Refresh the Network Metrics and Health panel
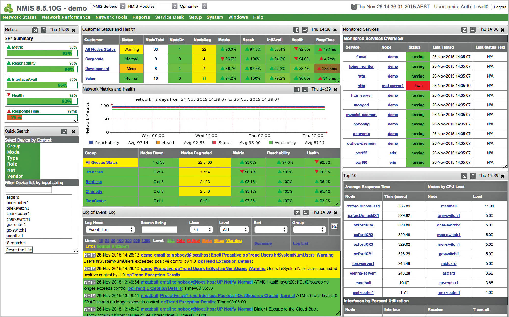This screenshot has height=317, width=509. click(305, 90)
